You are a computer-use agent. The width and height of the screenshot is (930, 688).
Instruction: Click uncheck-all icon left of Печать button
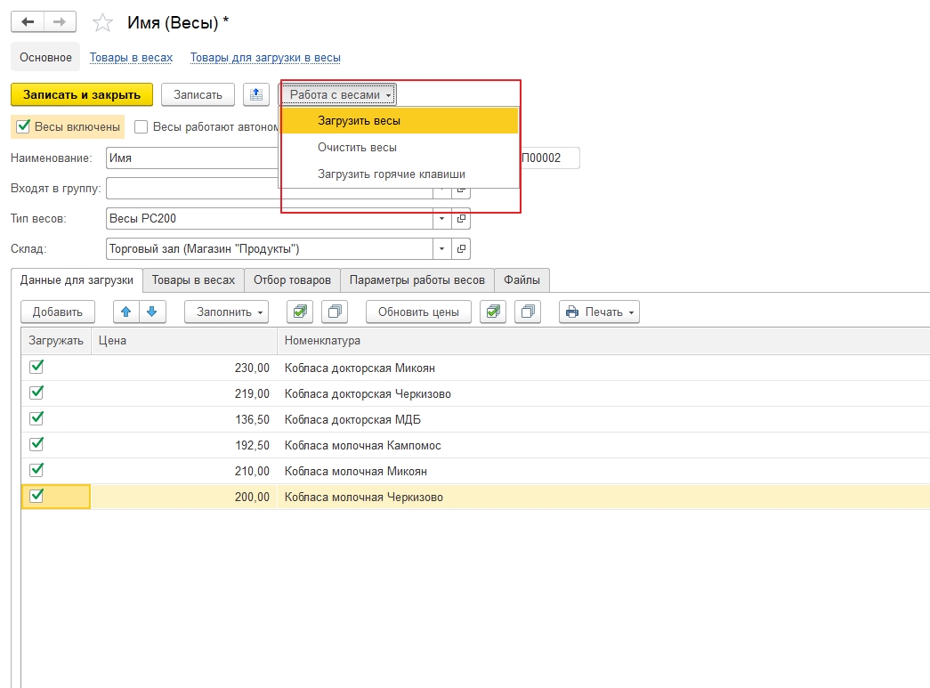click(x=528, y=312)
